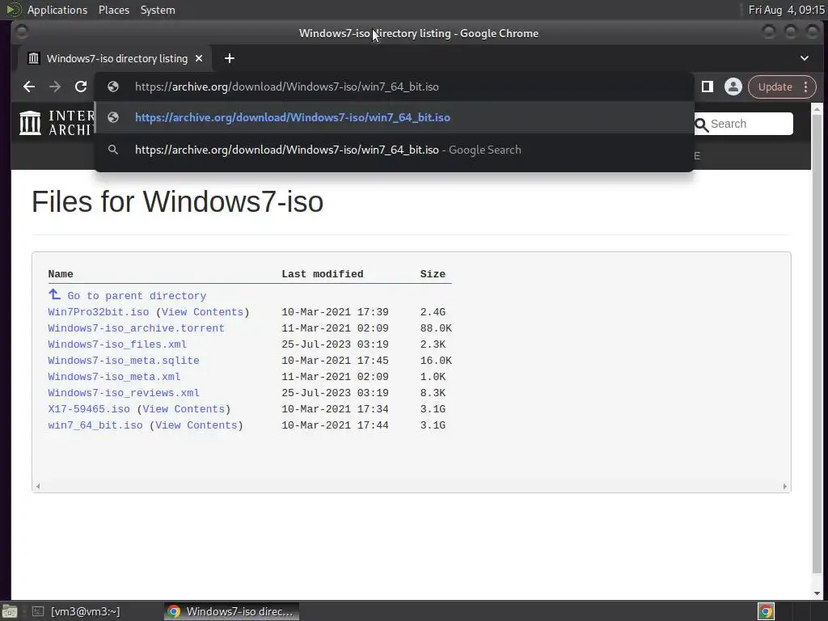The image size is (828, 621).
Task: Click the Internet Archive logo icon
Action: pos(30,123)
